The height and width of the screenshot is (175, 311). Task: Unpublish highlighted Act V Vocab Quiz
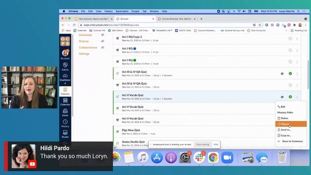(290, 97)
